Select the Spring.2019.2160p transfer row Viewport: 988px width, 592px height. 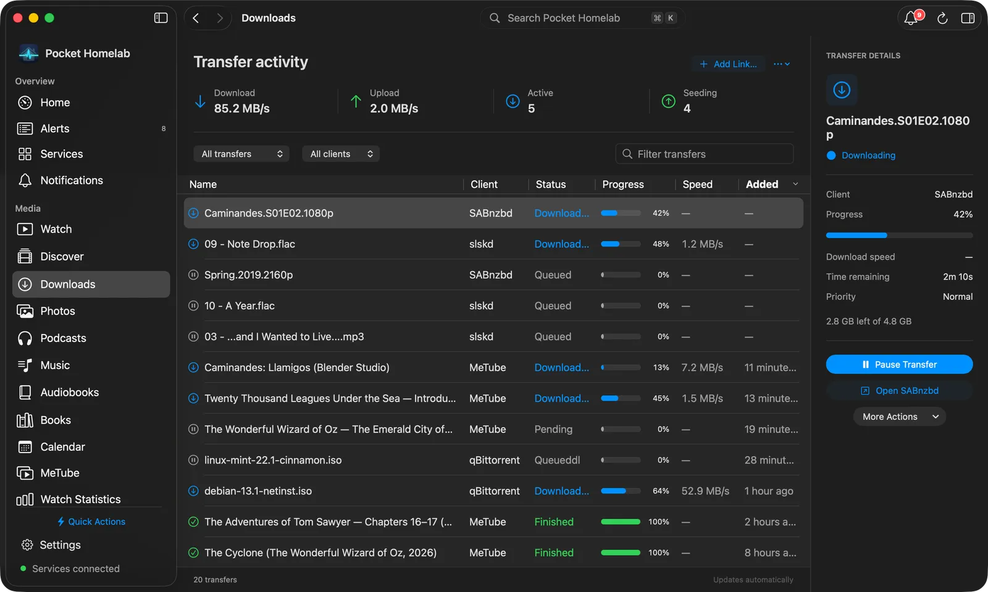[x=493, y=275]
